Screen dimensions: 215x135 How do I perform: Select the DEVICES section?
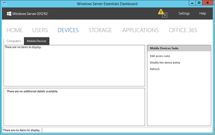pos(68,30)
